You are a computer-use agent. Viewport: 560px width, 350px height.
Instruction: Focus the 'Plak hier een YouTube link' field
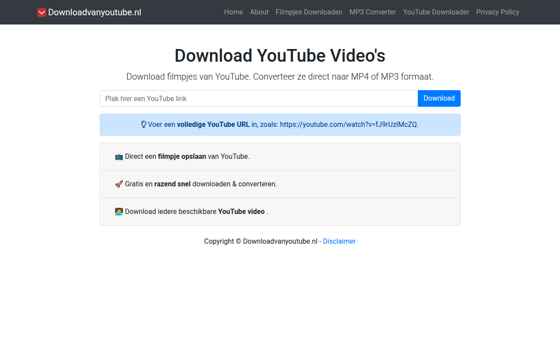tap(259, 98)
